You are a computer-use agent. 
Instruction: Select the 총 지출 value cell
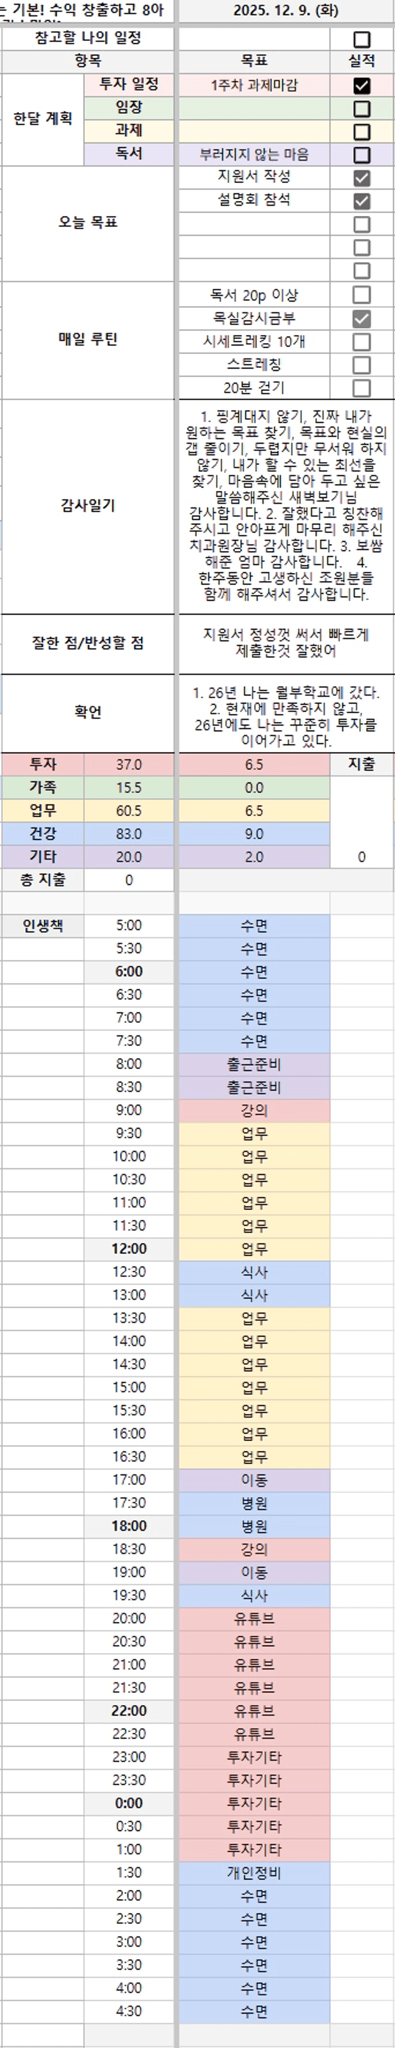129,880
